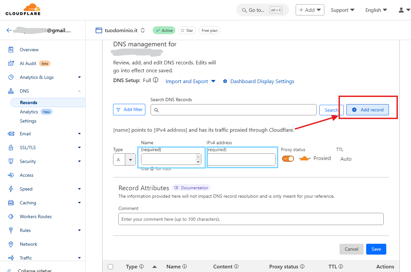
Task: Click the DNS network icon
Action: [11, 91]
